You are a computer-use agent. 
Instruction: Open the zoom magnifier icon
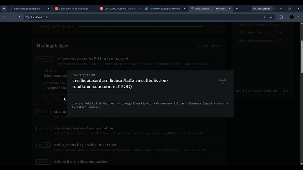[x=265, y=17]
